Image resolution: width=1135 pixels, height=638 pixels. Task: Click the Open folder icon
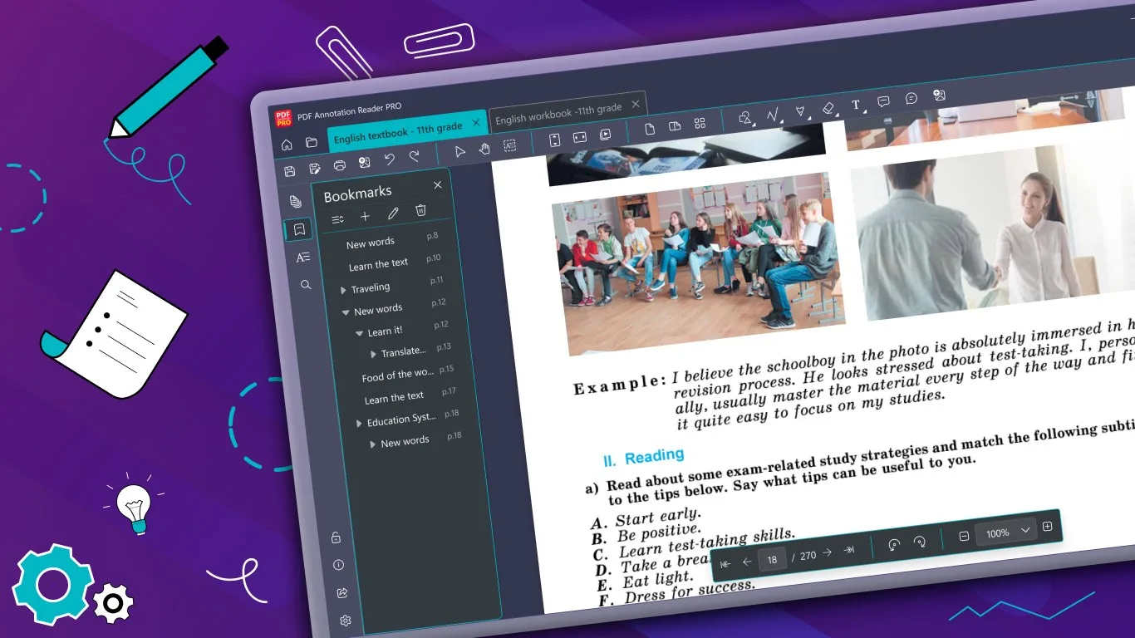point(311,143)
